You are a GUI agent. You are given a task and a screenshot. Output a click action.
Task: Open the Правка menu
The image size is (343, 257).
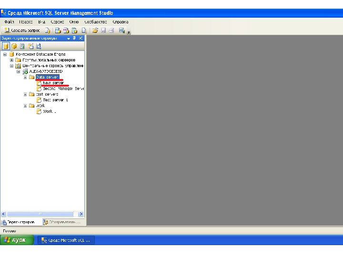coord(26,22)
